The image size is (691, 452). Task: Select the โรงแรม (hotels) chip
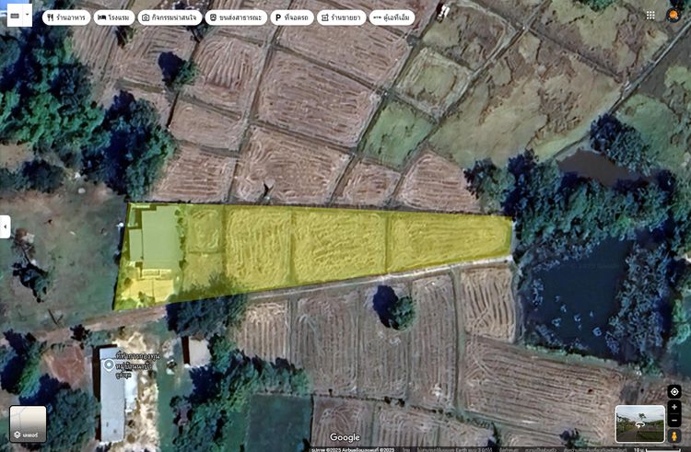pos(113,17)
